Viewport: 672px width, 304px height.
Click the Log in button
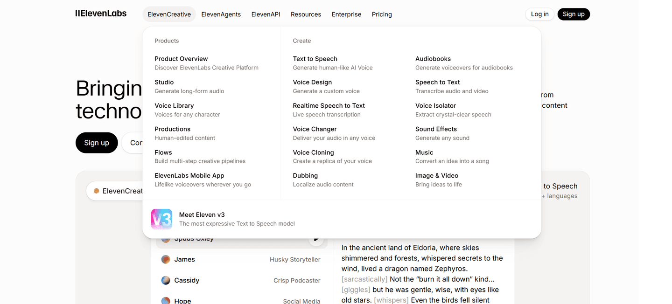click(x=540, y=14)
